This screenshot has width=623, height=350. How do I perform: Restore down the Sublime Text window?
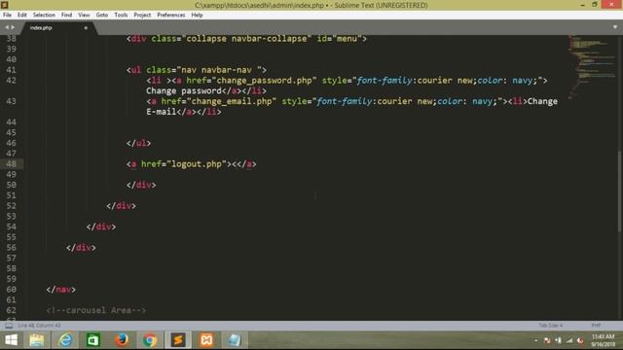pos(595,5)
